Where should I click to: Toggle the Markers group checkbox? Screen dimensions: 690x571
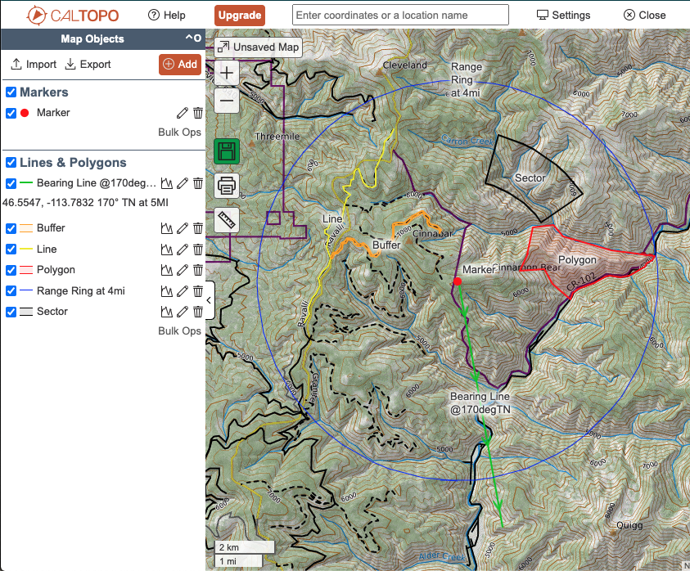11,92
